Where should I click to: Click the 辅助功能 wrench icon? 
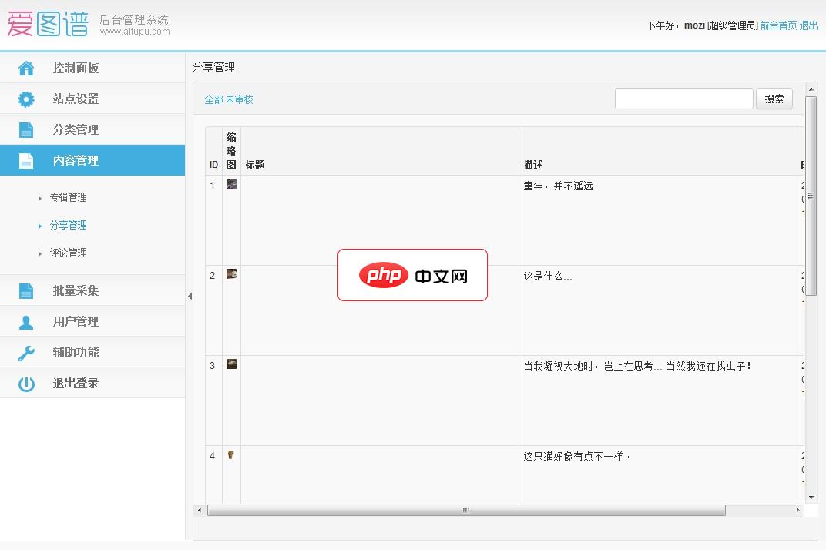coord(25,352)
